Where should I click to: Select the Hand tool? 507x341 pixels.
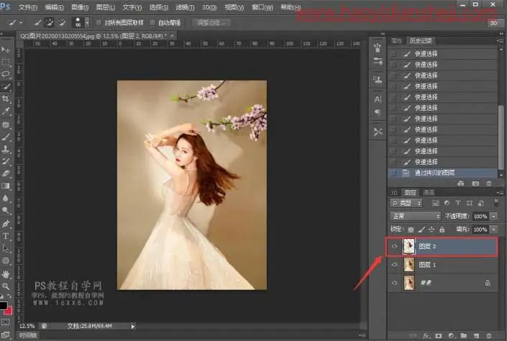tap(6, 274)
